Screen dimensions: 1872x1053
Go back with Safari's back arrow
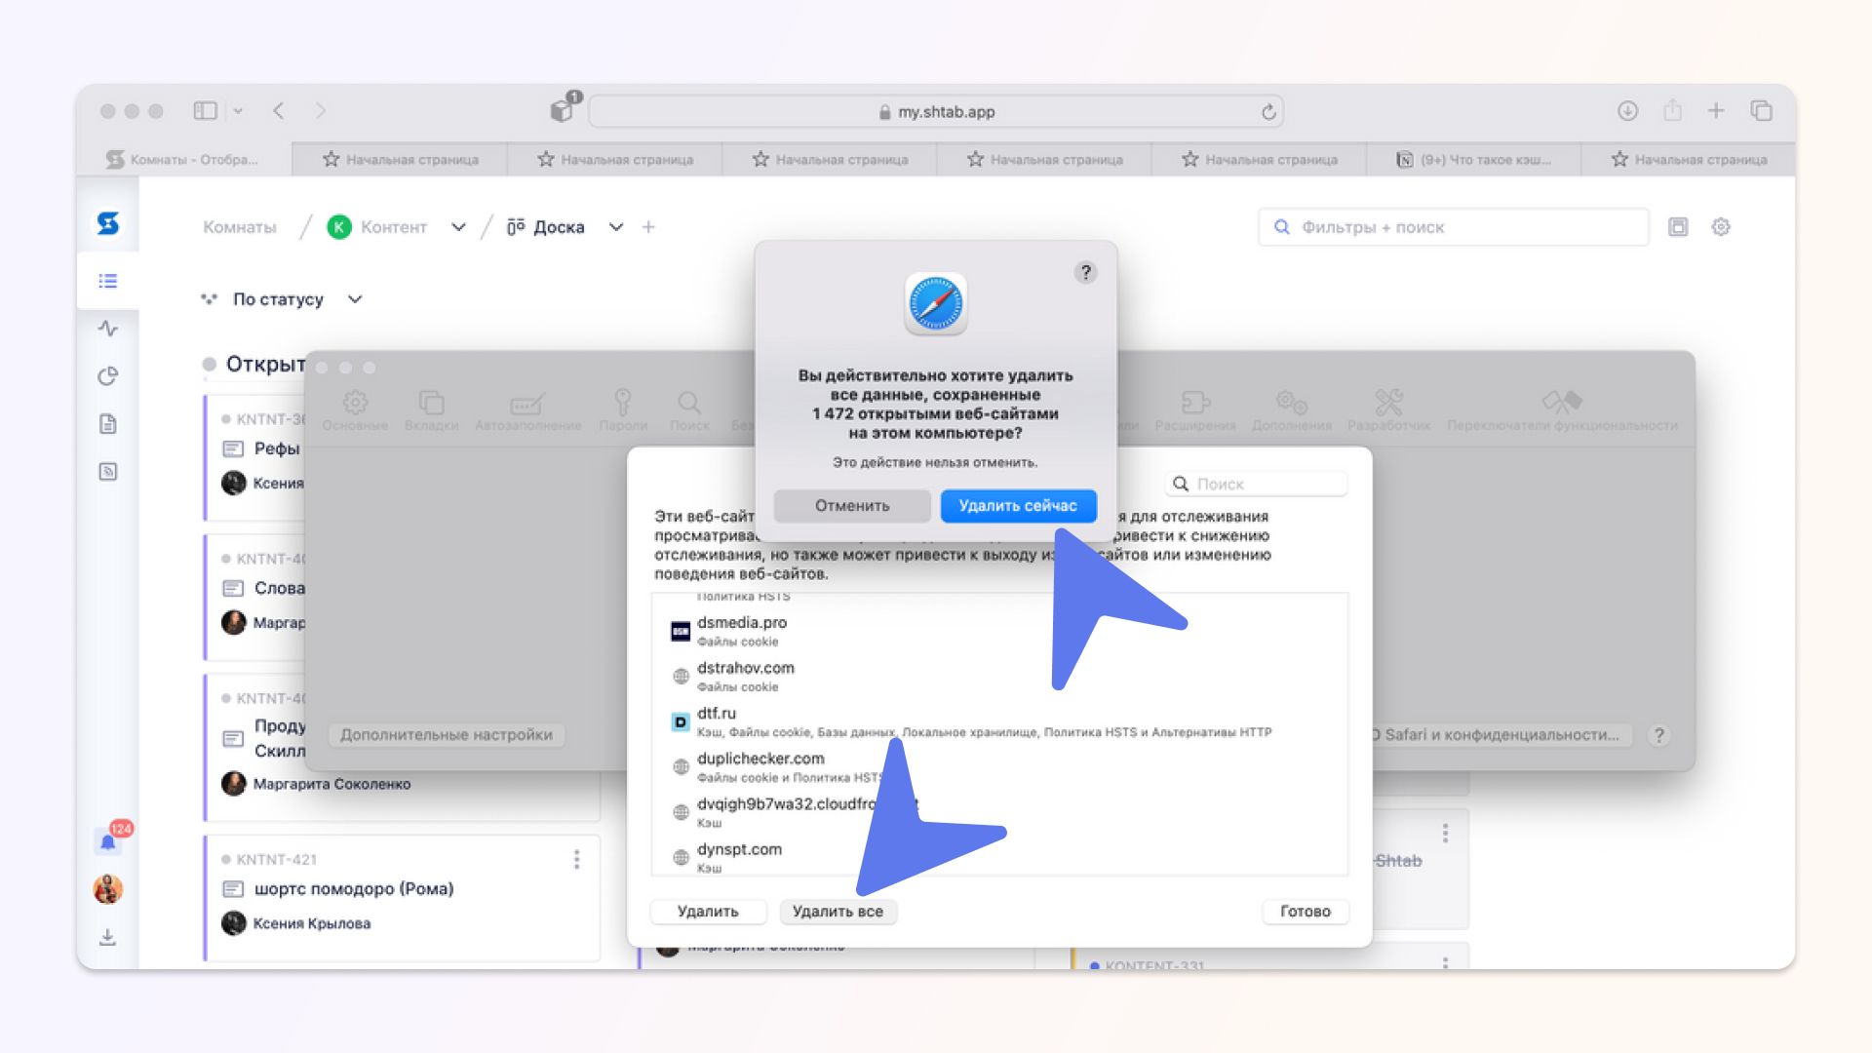(x=279, y=111)
